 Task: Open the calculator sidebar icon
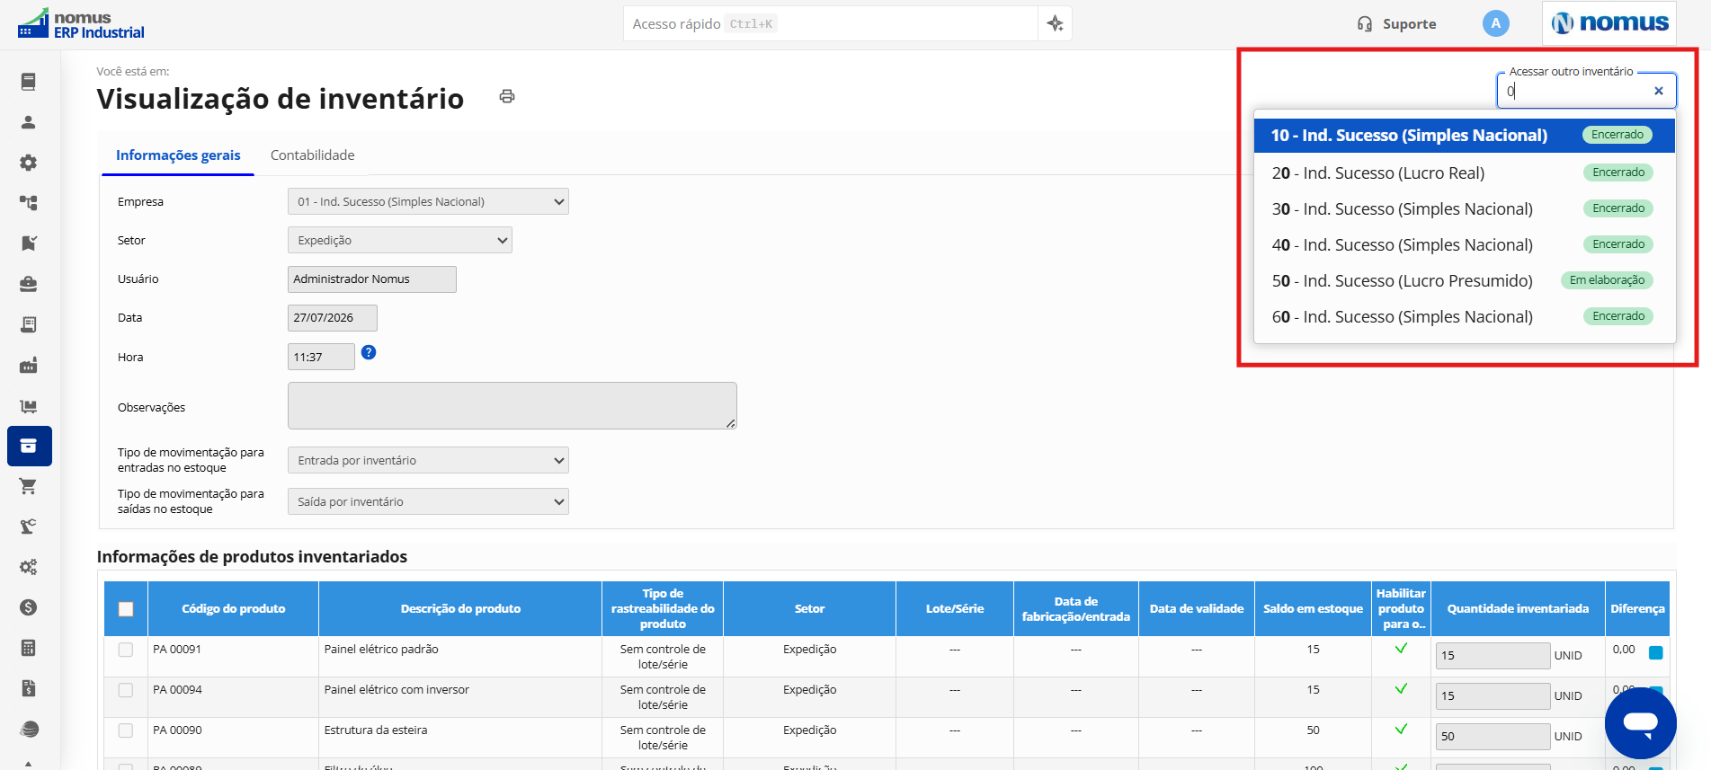[29, 648]
